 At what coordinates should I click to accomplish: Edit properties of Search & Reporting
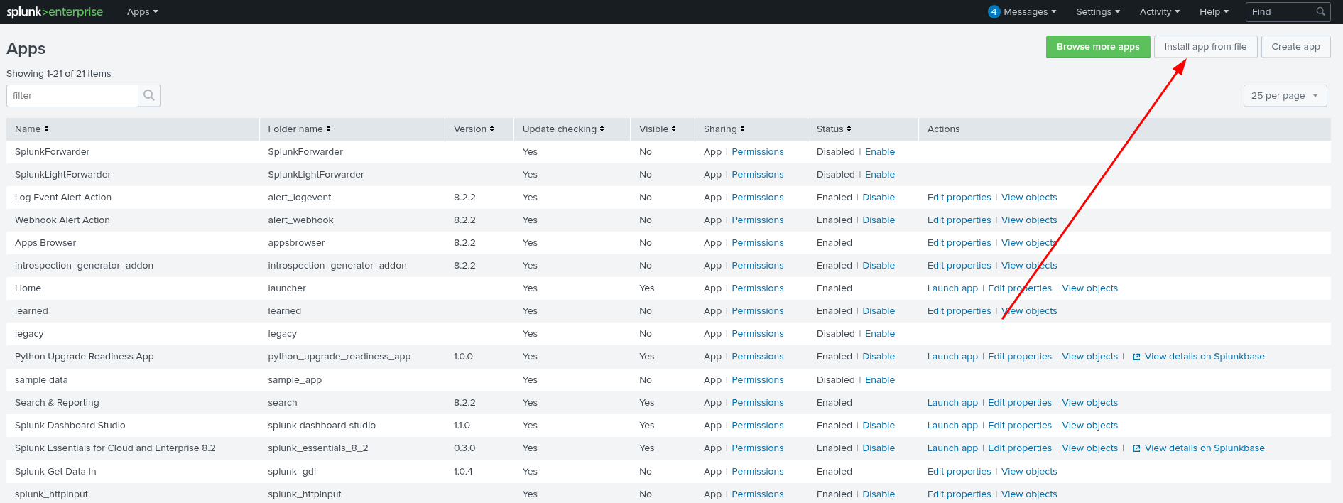click(1020, 403)
